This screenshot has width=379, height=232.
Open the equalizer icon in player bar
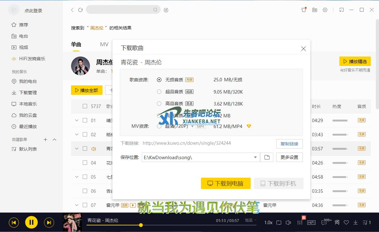click(x=300, y=222)
